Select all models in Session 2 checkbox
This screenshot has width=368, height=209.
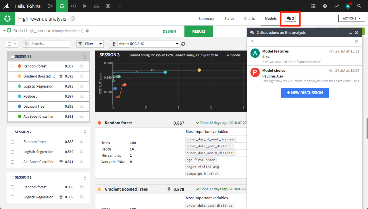[x=12, y=132]
